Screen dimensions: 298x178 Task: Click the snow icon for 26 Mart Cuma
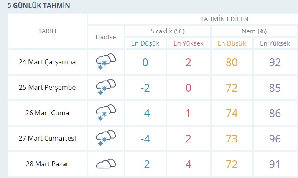click(106, 112)
